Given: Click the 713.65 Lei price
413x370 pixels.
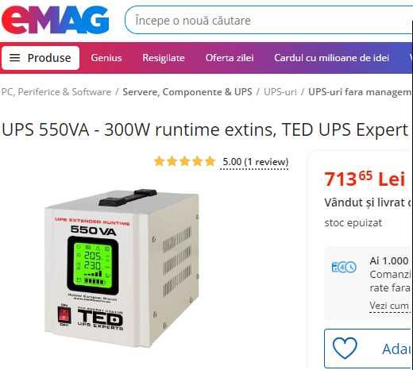Looking at the screenshot, I should 365,179.
